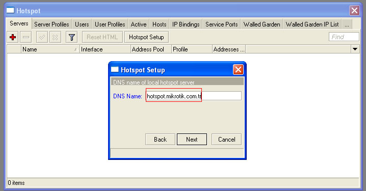Image resolution: width=366 pixels, height=191 pixels.
Task: Close the Hotspot Setup dialog
Action: 238,69
